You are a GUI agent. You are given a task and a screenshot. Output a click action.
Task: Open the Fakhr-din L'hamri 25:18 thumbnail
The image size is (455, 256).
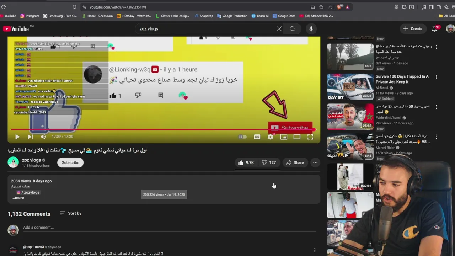pyautogui.click(x=350, y=117)
